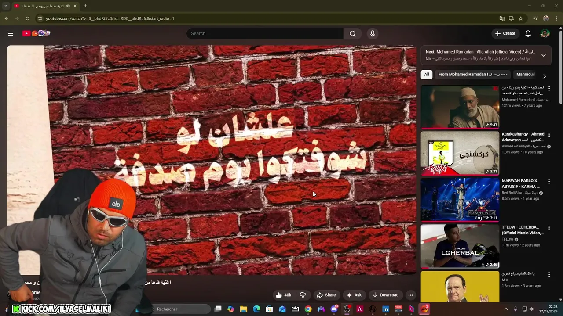Share the video
Screen dimensions: 563x316
tap(326, 295)
